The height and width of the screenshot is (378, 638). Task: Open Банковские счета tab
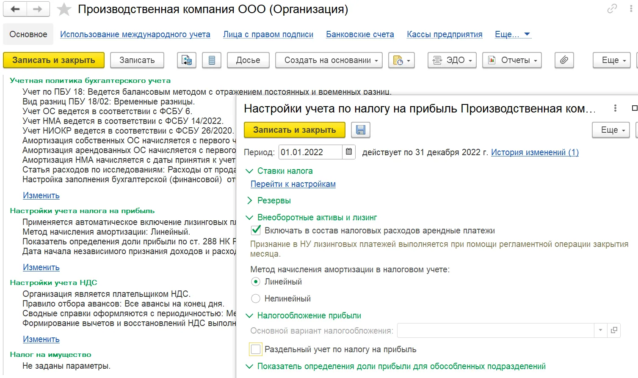(x=360, y=34)
